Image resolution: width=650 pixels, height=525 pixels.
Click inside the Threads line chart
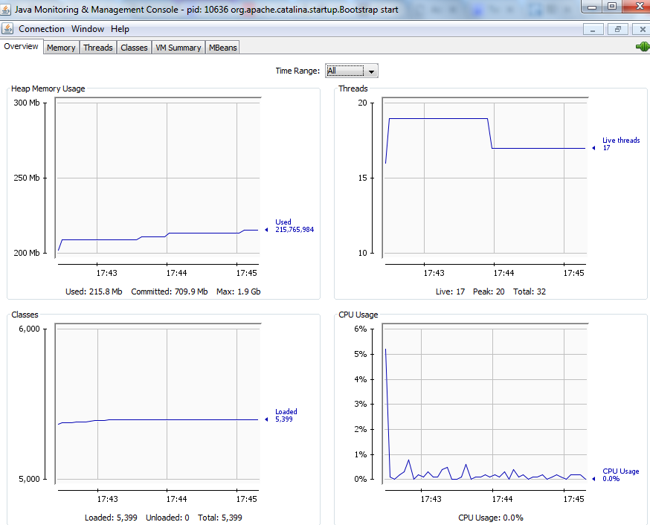[x=485, y=177]
